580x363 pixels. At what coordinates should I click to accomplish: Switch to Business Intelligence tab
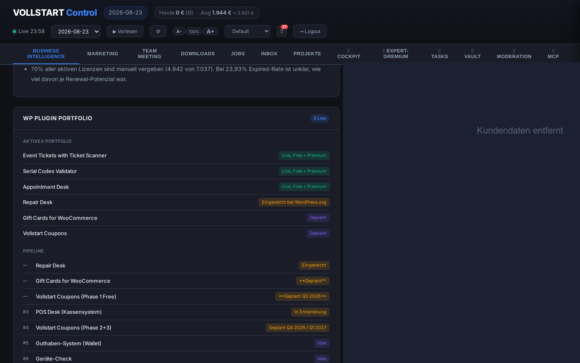pos(46,54)
